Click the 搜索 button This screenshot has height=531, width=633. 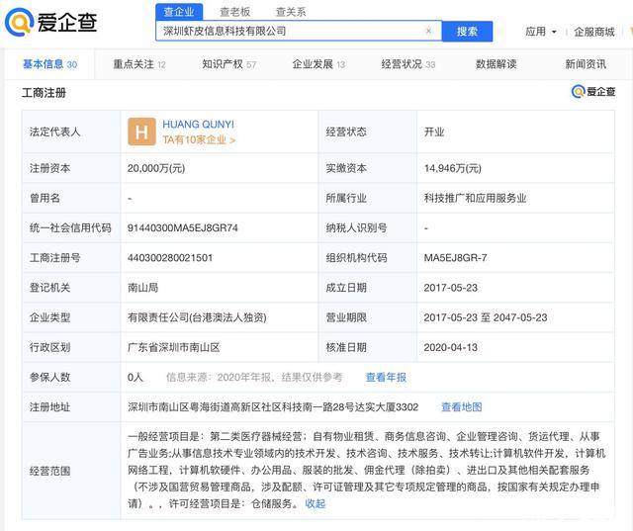[x=467, y=32]
